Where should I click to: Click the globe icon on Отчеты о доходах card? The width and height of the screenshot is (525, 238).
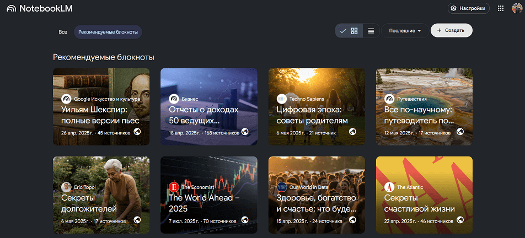point(245,132)
